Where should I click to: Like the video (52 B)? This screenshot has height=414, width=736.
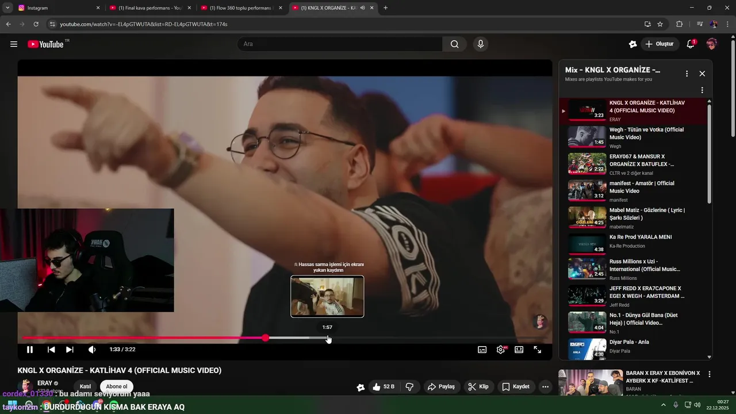click(x=384, y=387)
